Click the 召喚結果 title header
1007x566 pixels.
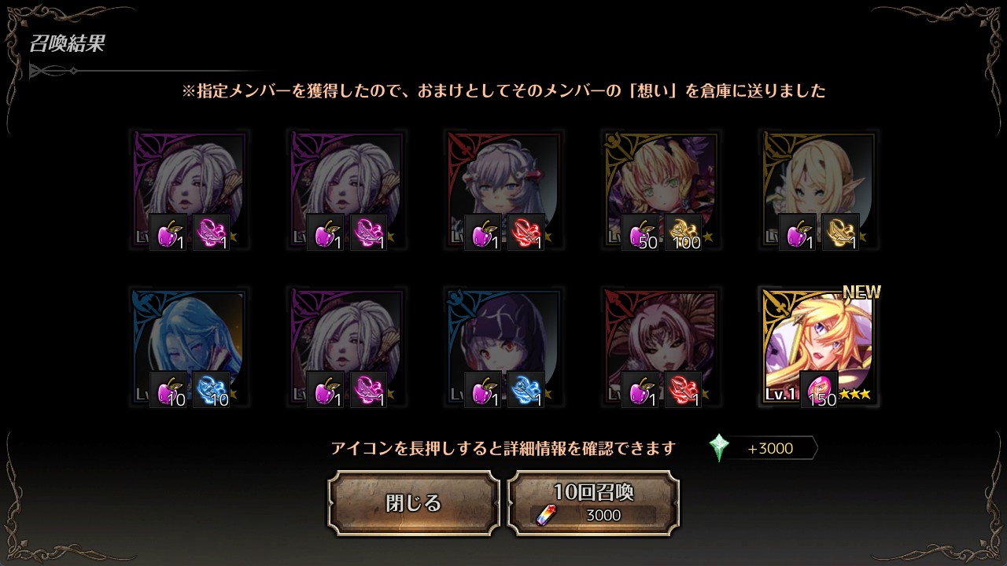[x=67, y=43]
